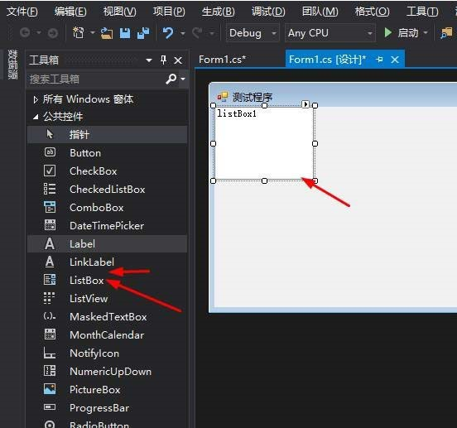The image size is (457, 428).
Task: Click the Navigate Backward dropdown arrow
Action: pos(39,33)
